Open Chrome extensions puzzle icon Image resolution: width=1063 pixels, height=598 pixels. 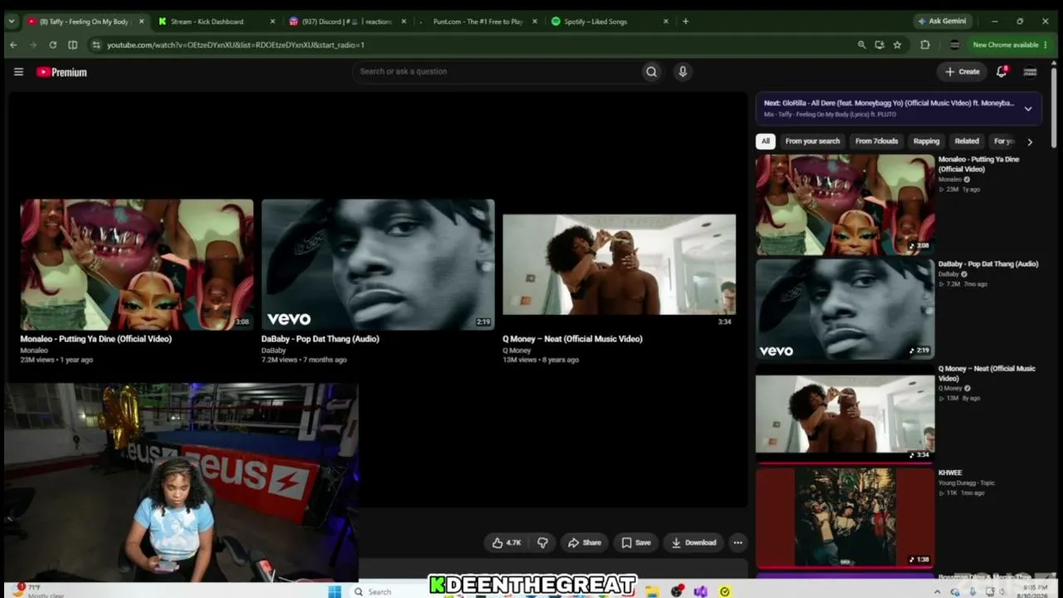point(925,45)
